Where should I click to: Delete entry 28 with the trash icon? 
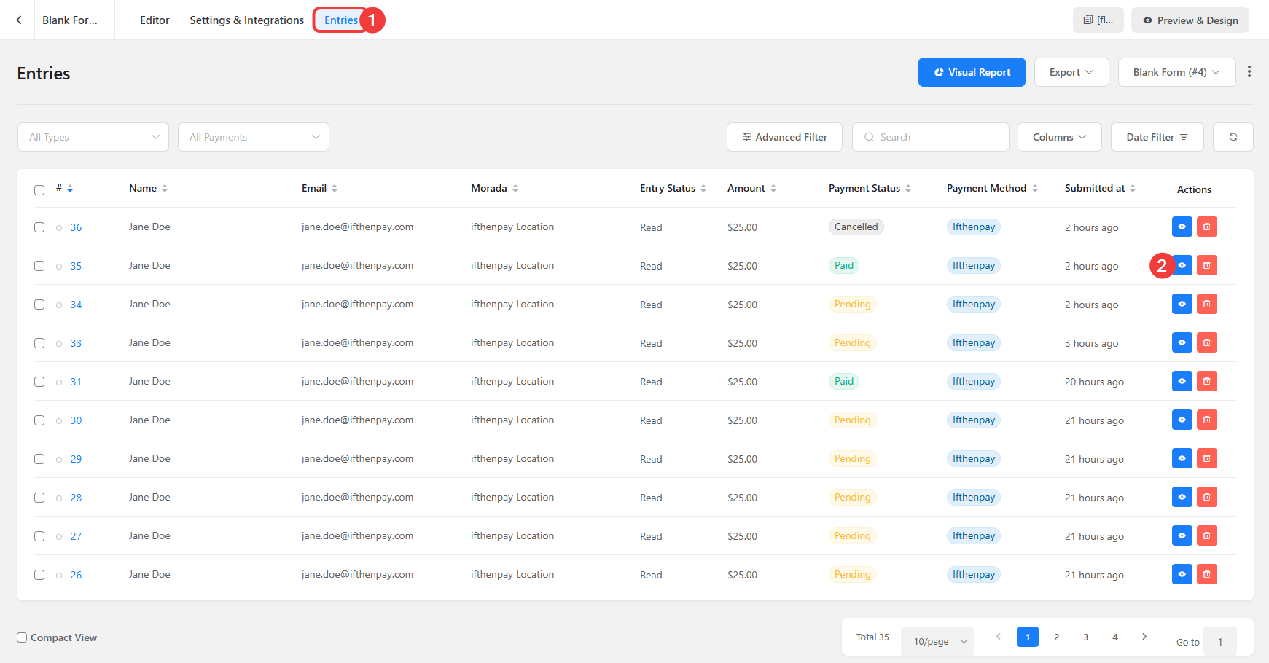pos(1206,497)
